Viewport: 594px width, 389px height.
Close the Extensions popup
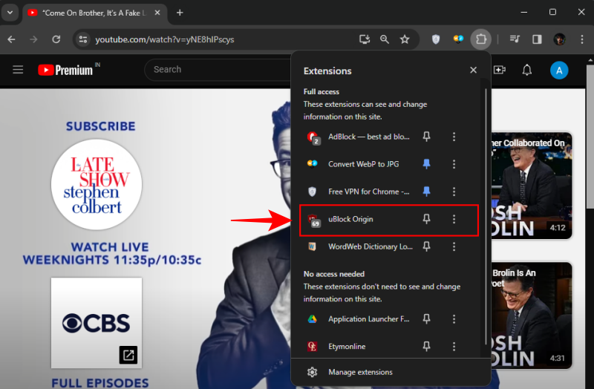(473, 70)
